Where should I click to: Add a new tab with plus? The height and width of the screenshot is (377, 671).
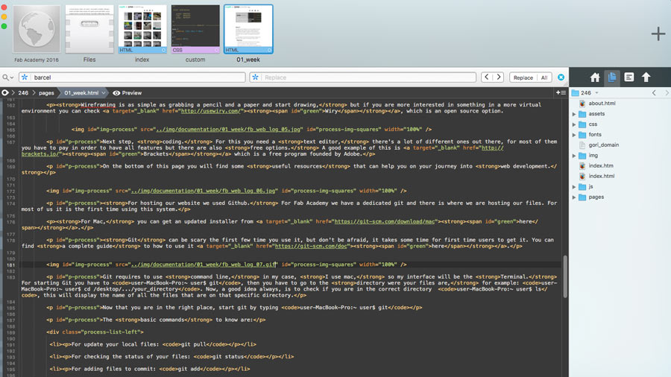click(x=658, y=34)
